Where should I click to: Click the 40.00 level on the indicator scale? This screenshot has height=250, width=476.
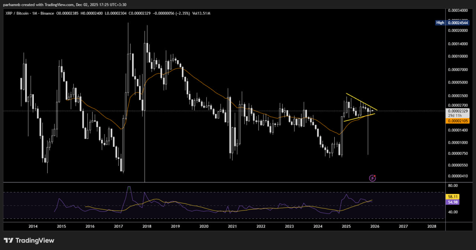pos(453,212)
